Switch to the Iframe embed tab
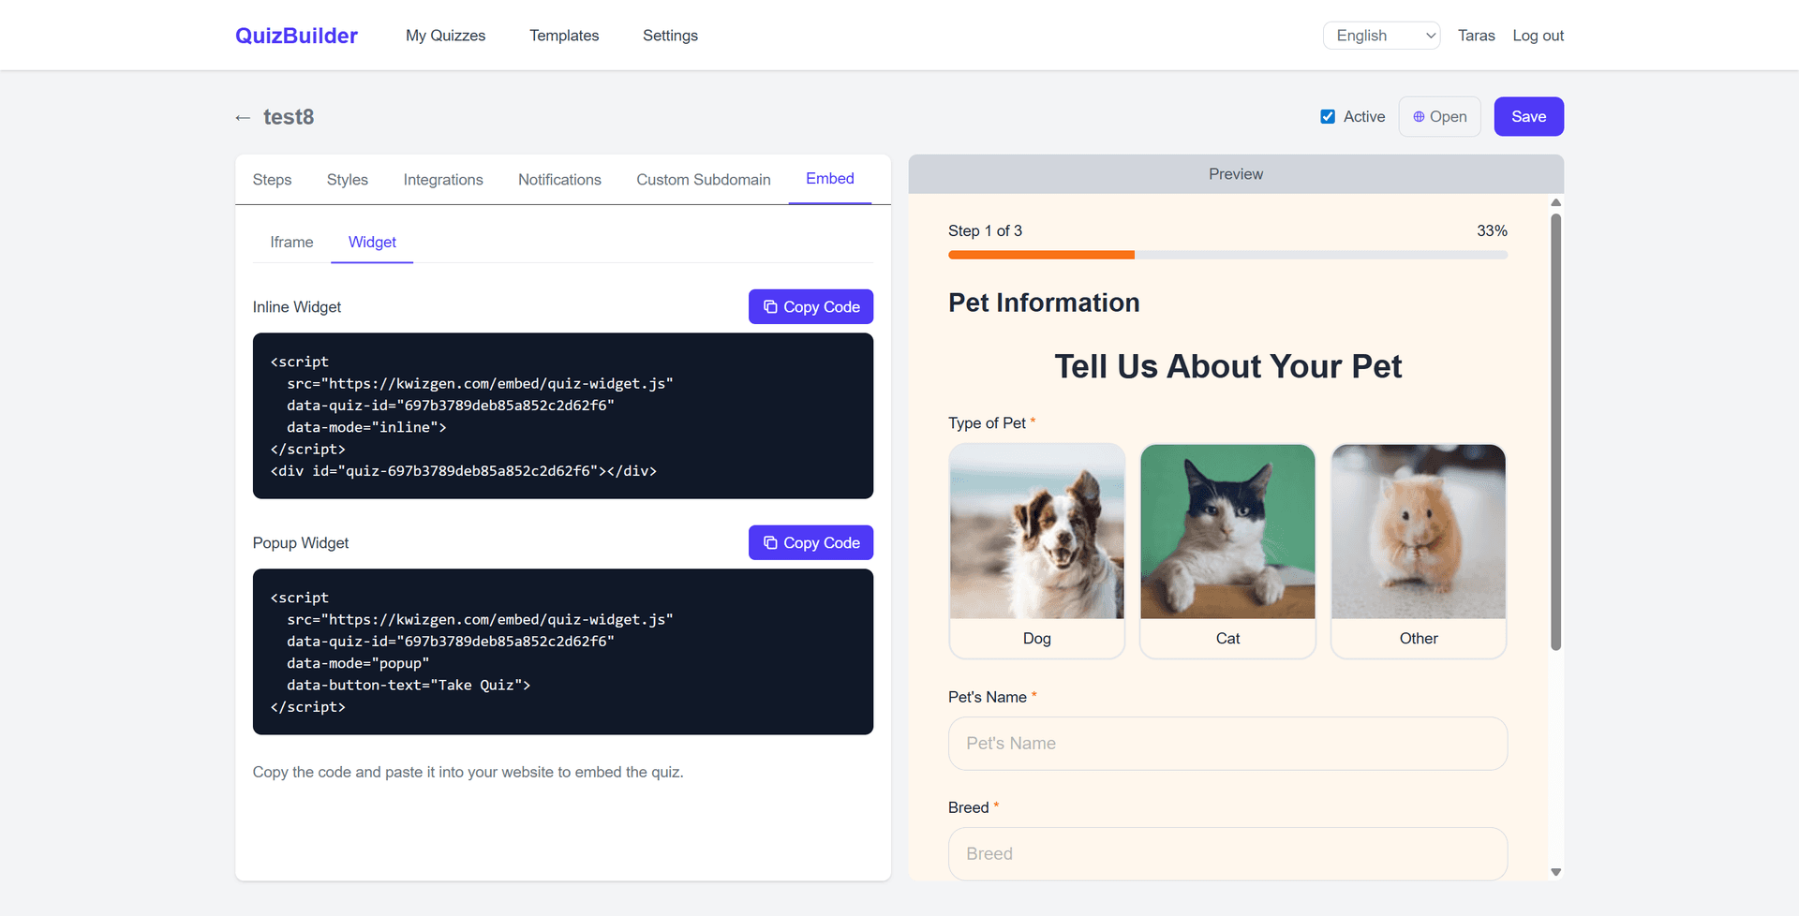Screen dimensions: 1799x916 291,242
